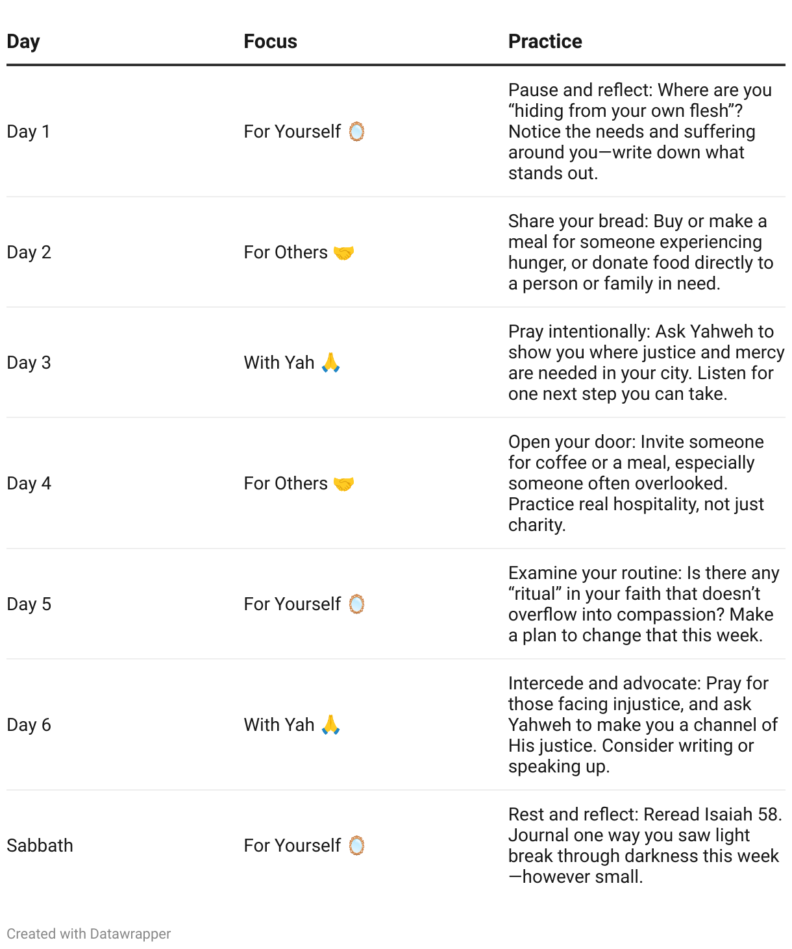
Task: Click the praying hands emoji in Day 6
Action: [x=331, y=724]
